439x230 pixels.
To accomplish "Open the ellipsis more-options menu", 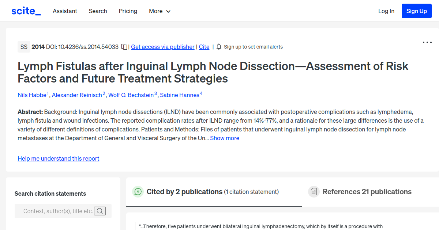I will click(427, 42).
